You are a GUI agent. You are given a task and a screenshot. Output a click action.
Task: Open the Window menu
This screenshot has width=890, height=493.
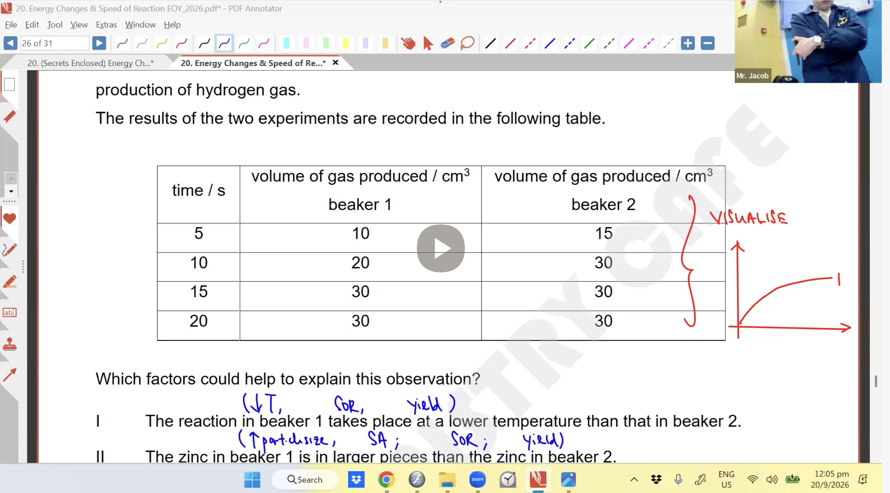(x=140, y=25)
